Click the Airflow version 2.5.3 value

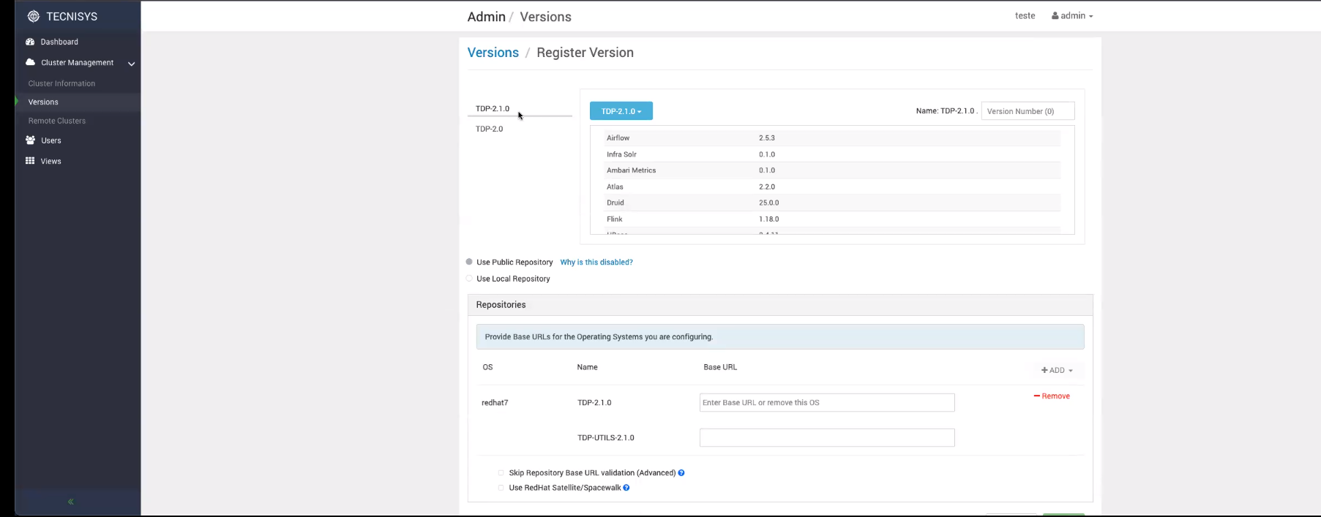coord(767,137)
